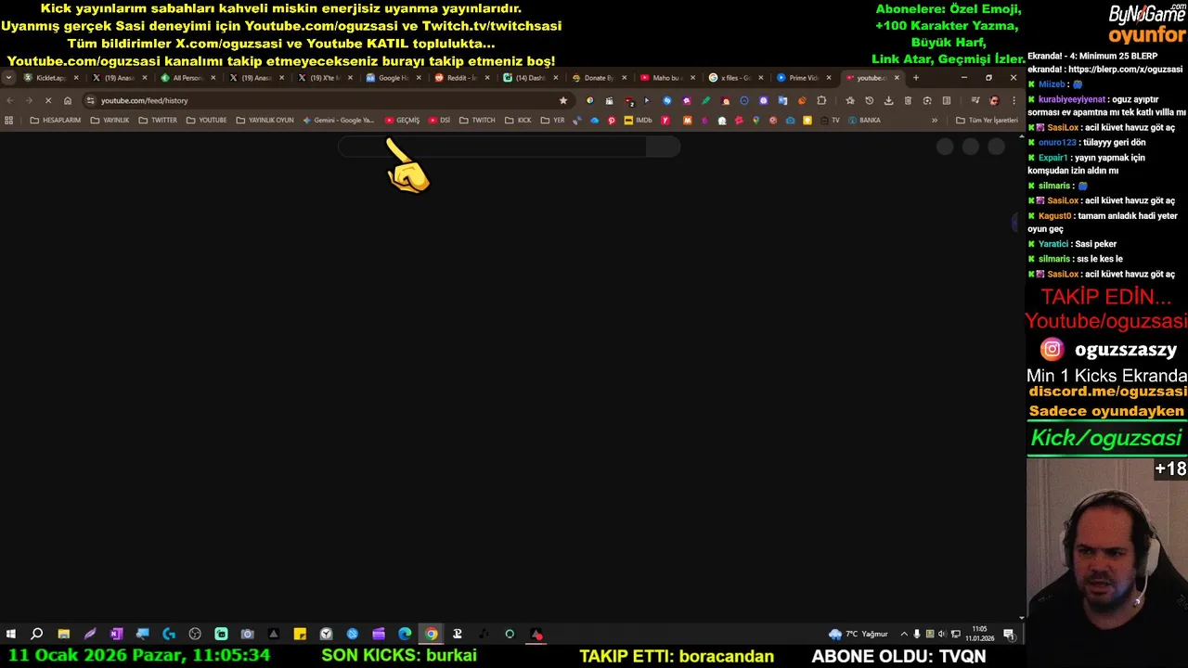
Task: Open the media controls icon in toolbar
Action: coord(975,100)
